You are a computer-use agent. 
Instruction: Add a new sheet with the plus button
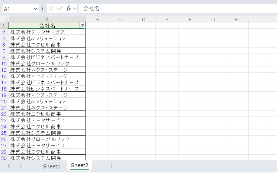111,166
